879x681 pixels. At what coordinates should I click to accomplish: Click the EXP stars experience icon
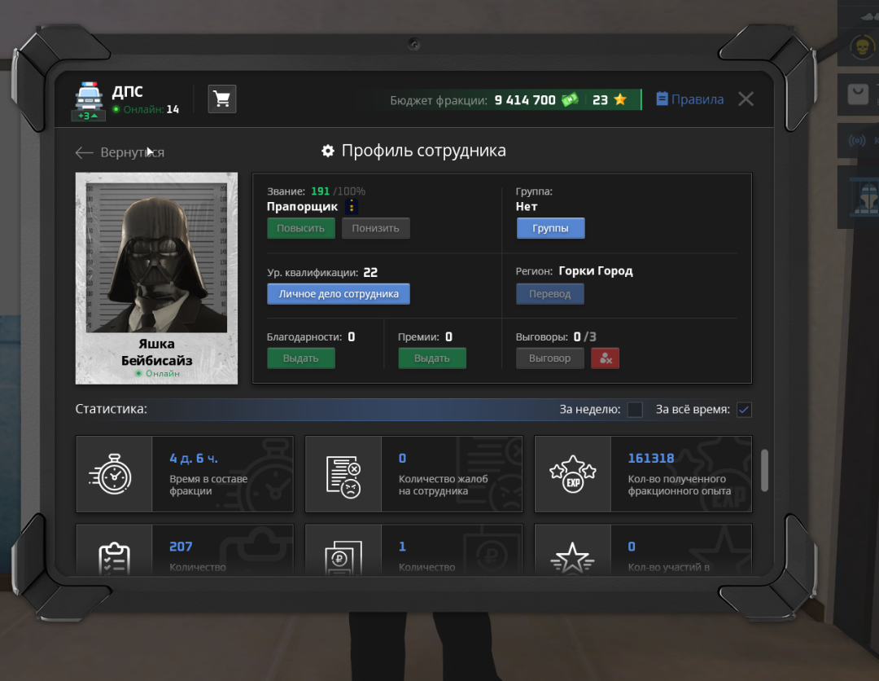(x=573, y=475)
